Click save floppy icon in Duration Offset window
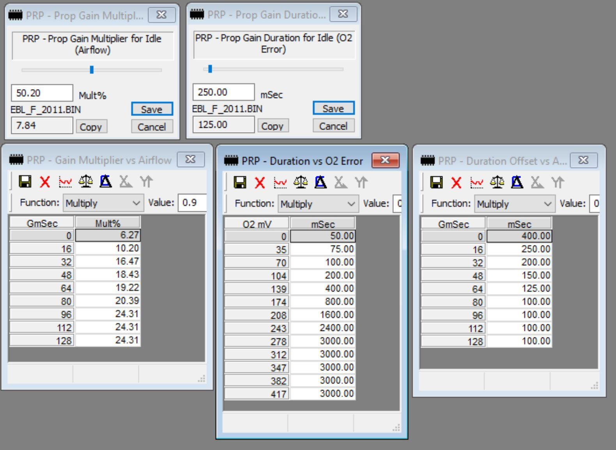The width and height of the screenshot is (616, 450). click(436, 182)
